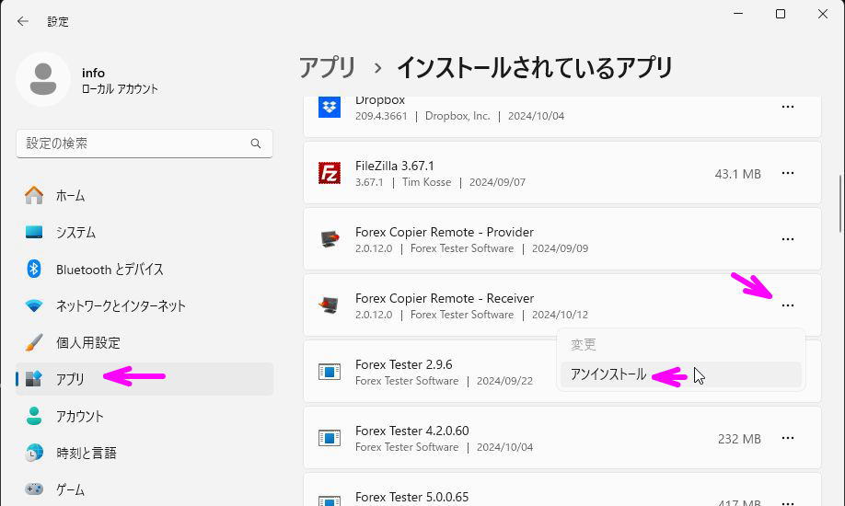Open 時刻と言語 settings
The width and height of the screenshot is (845, 506).
tap(145, 453)
